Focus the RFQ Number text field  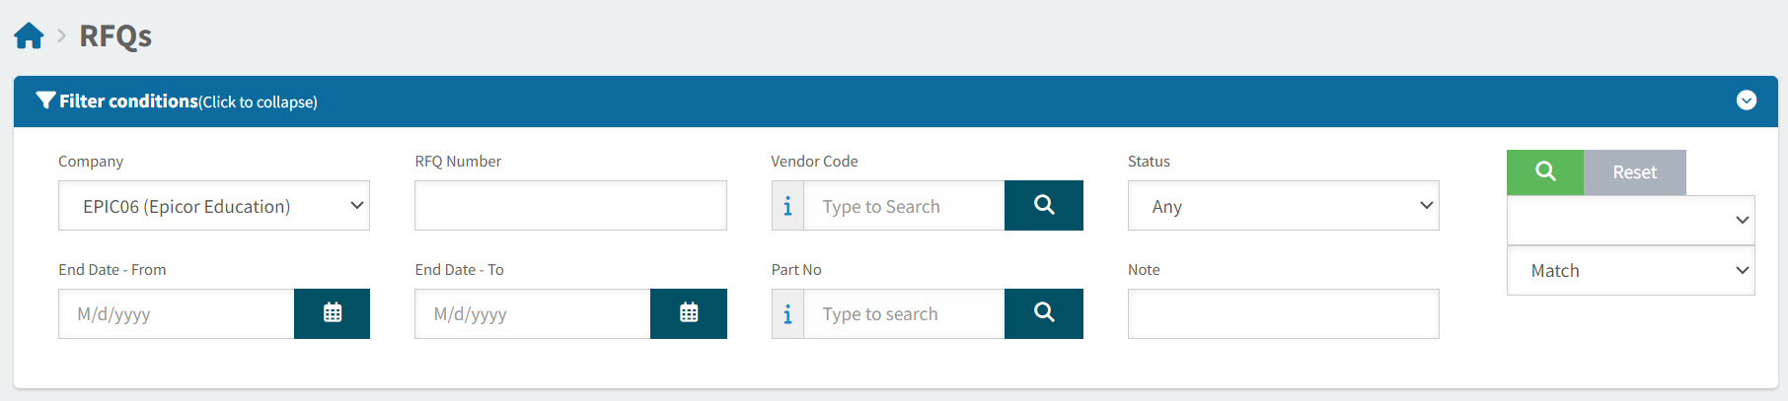click(570, 206)
